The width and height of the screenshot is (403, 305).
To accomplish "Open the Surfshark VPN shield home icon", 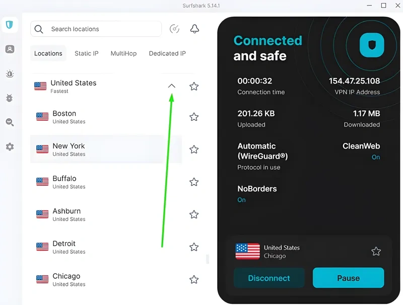I will click(10, 24).
